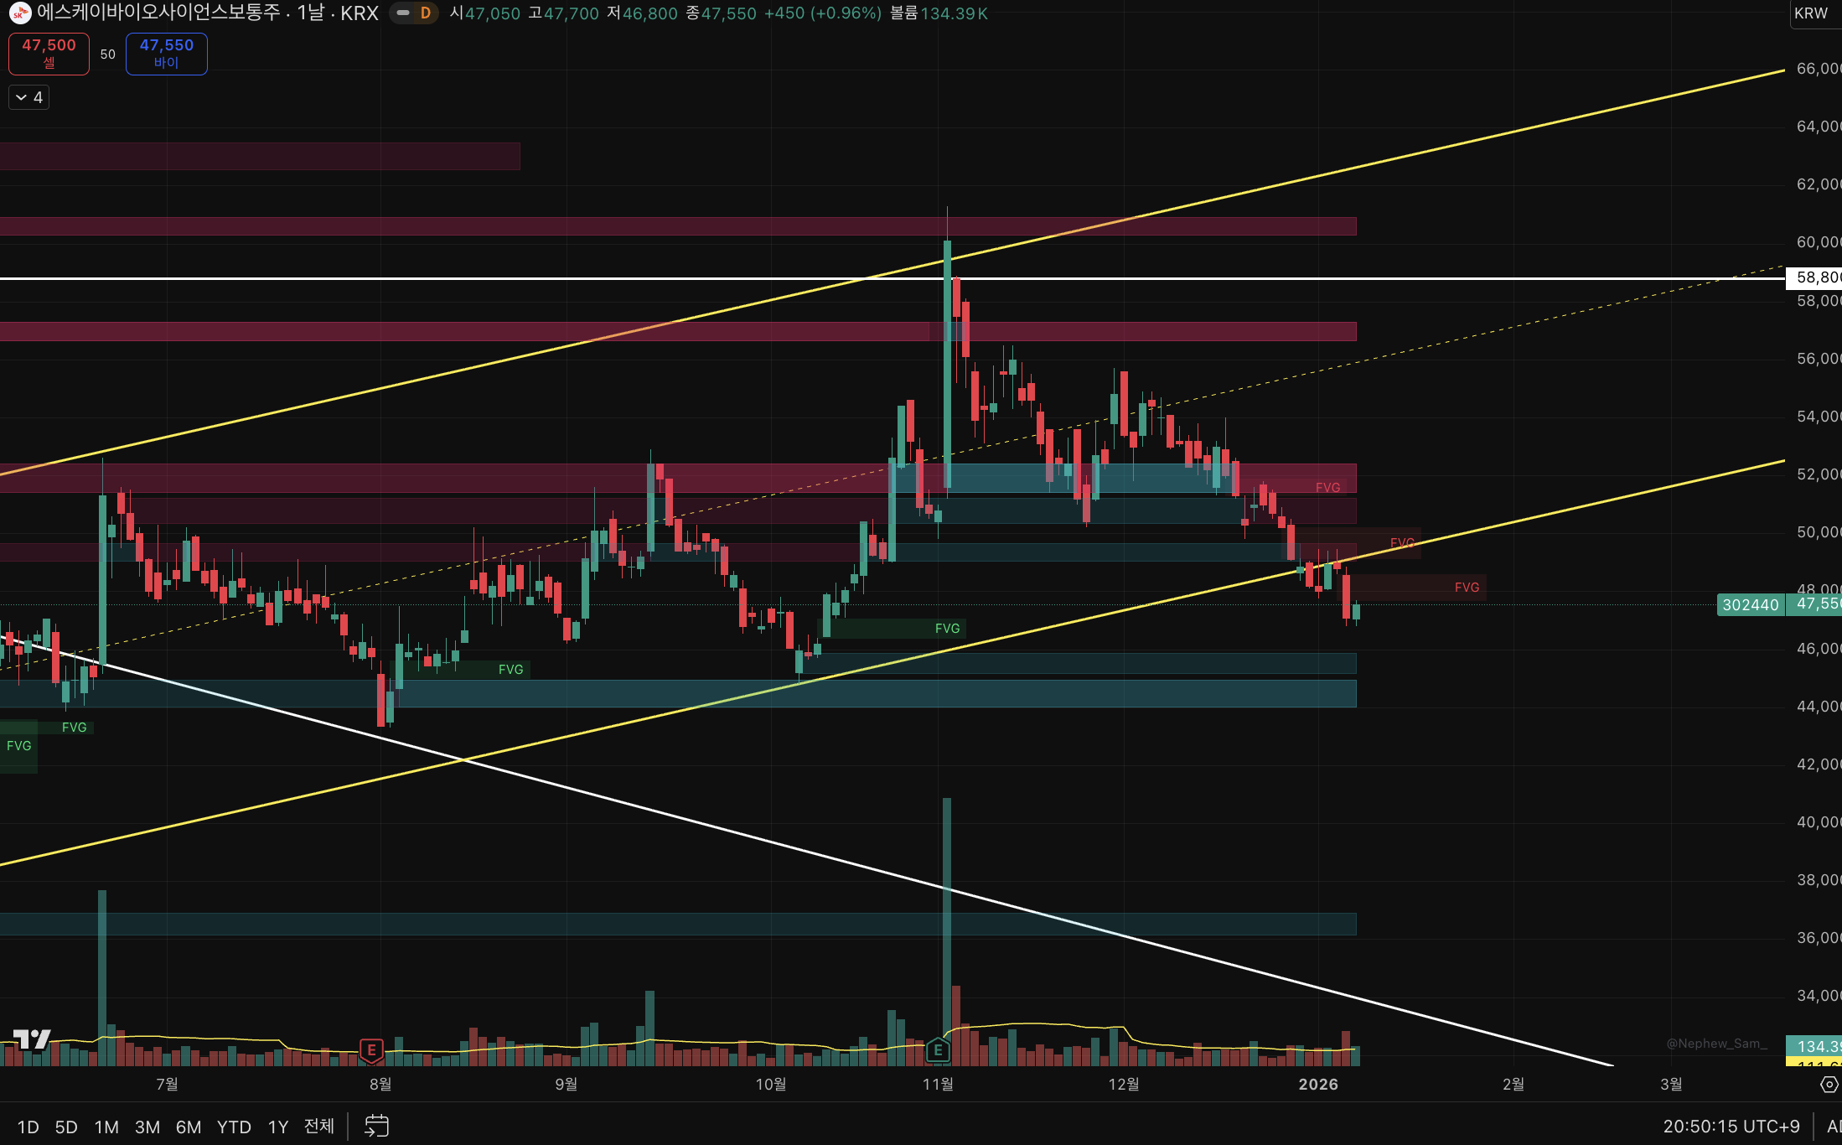Switch to the 전체 (all) time range

(x=318, y=1126)
